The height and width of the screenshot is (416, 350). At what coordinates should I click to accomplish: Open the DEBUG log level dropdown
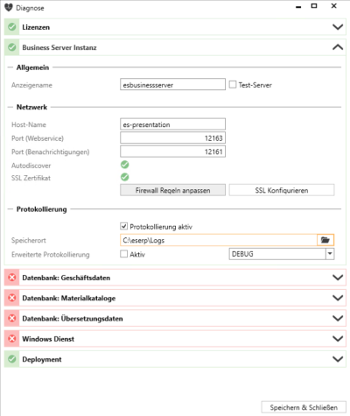click(x=330, y=254)
